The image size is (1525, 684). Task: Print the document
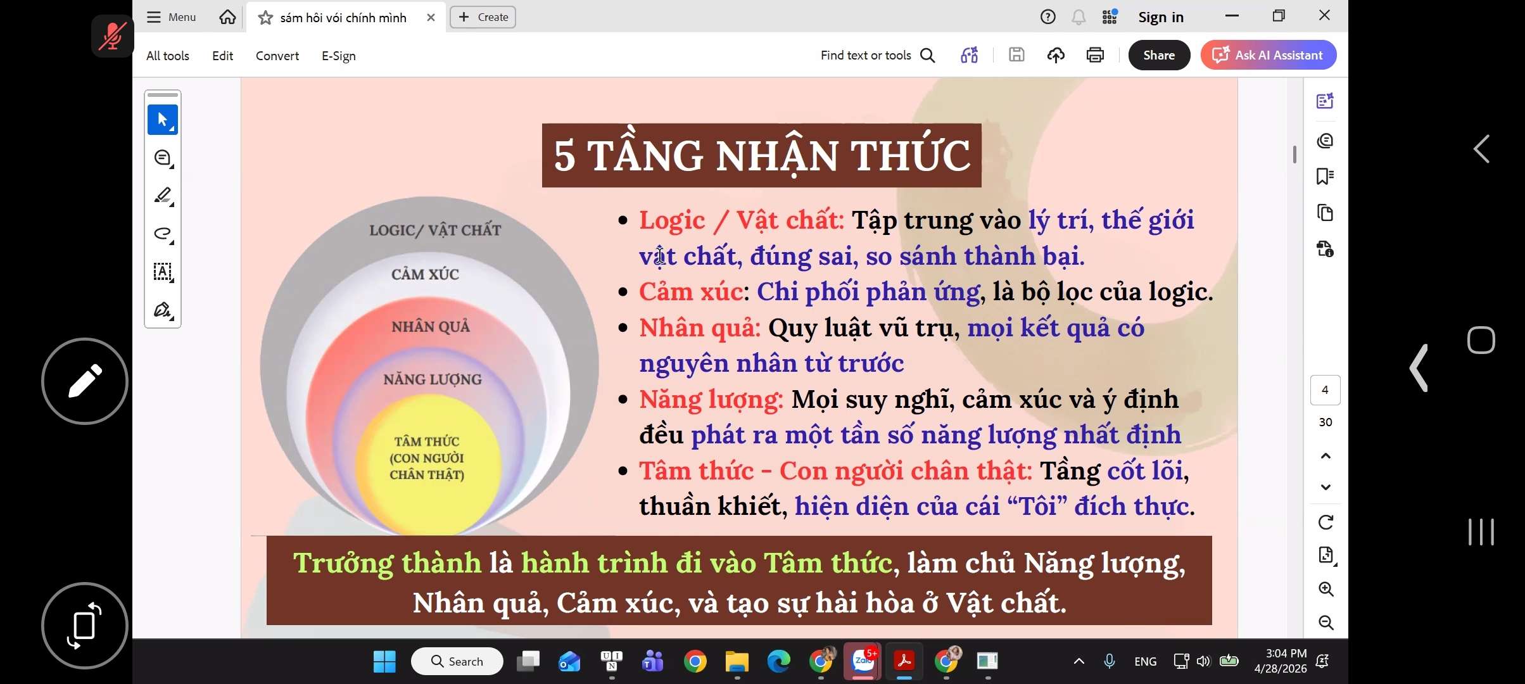[x=1095, y=55]
